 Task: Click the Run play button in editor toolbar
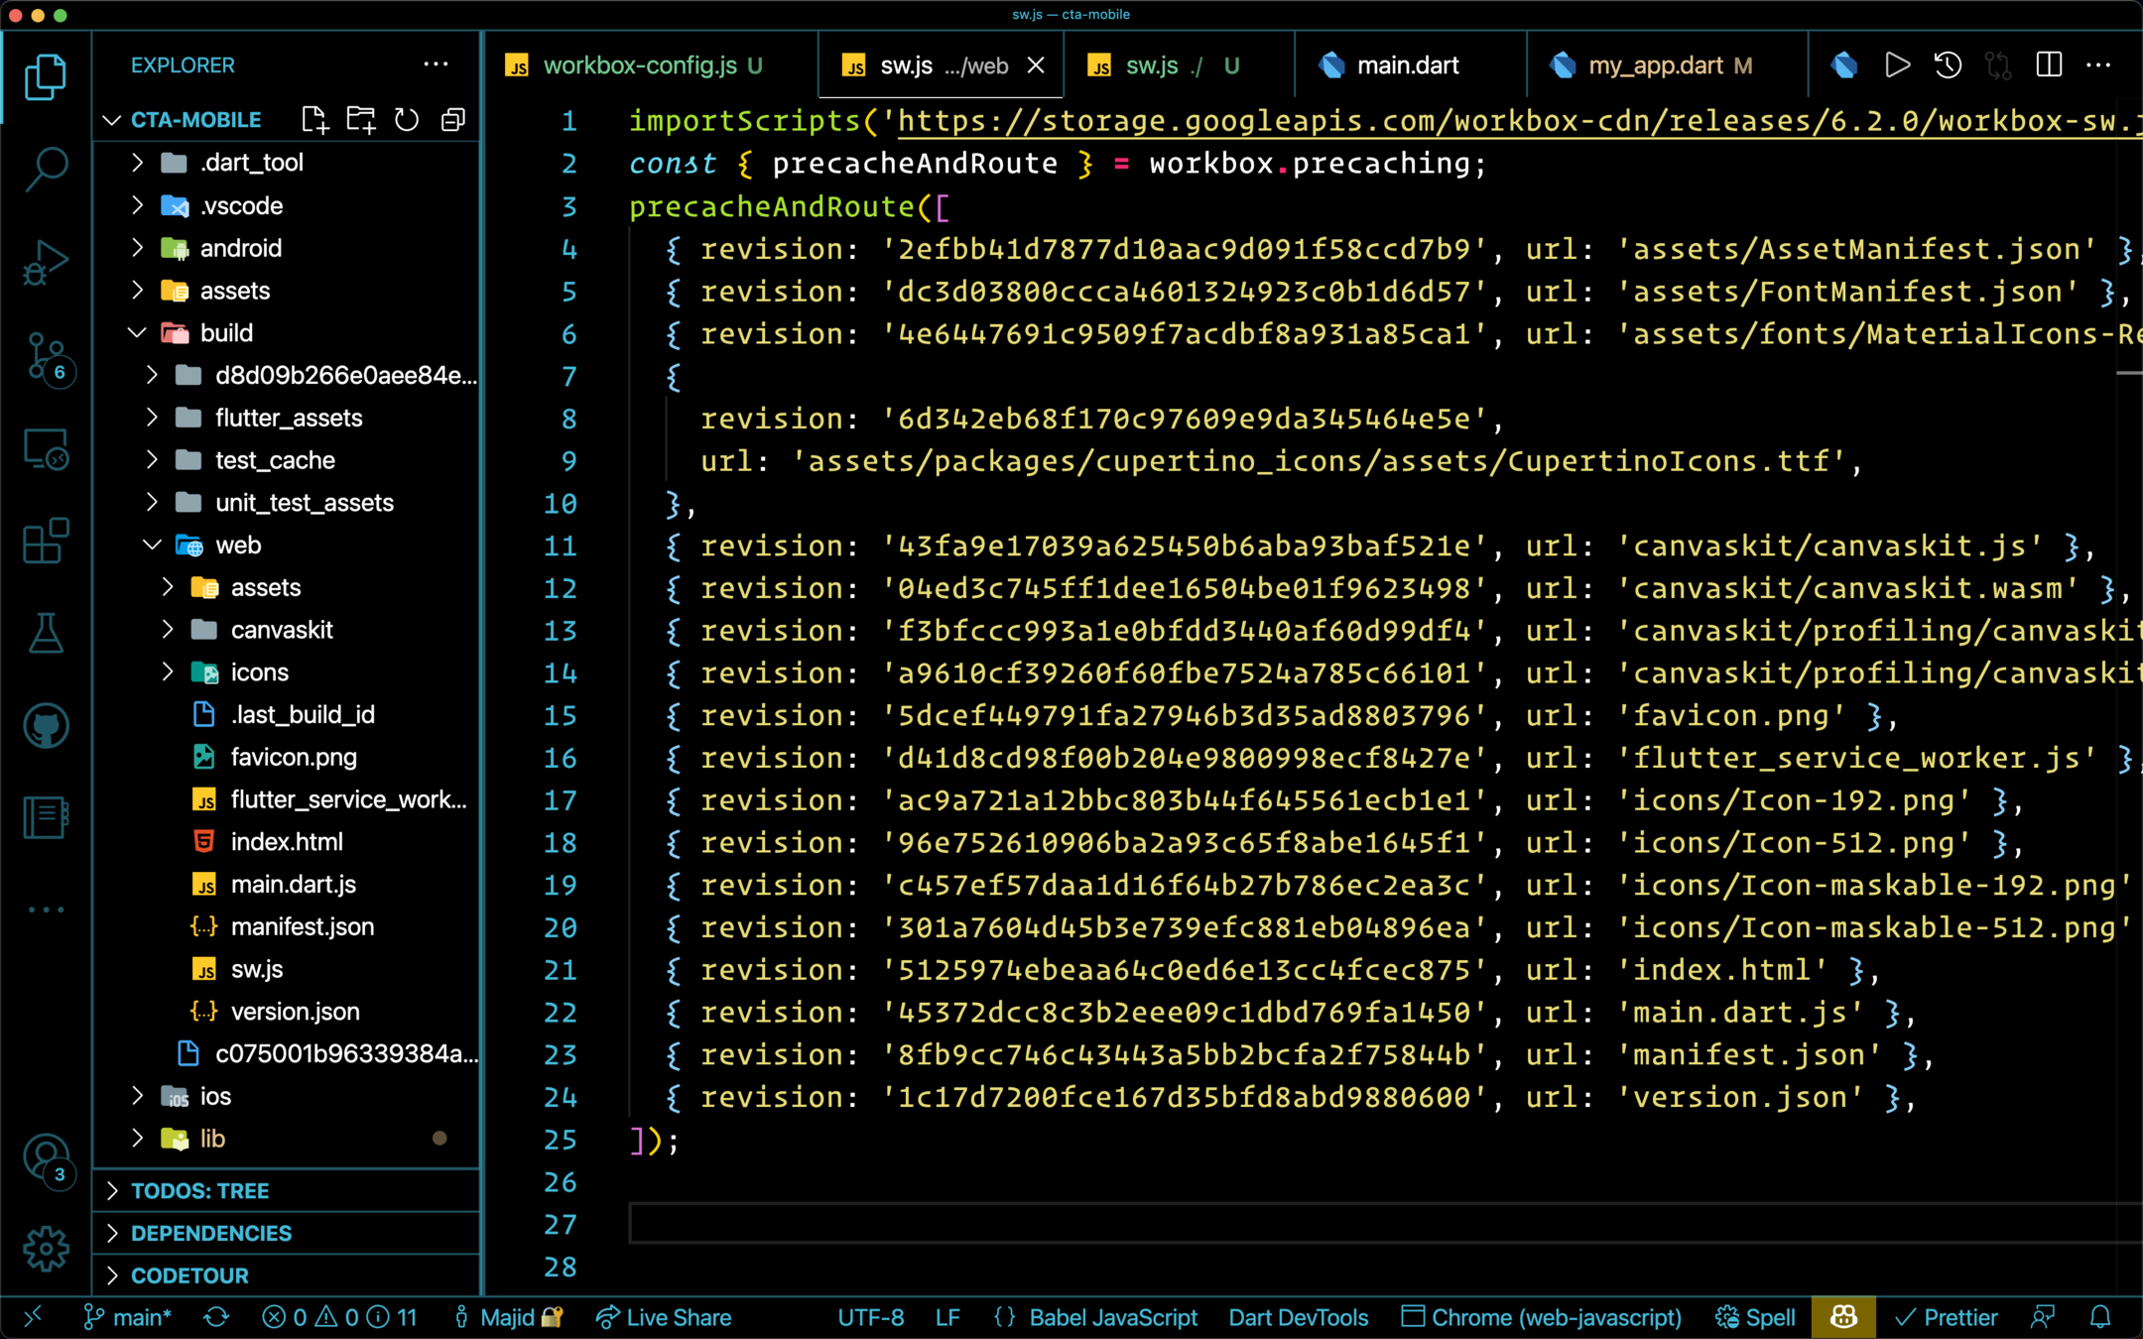point(1897,65)
